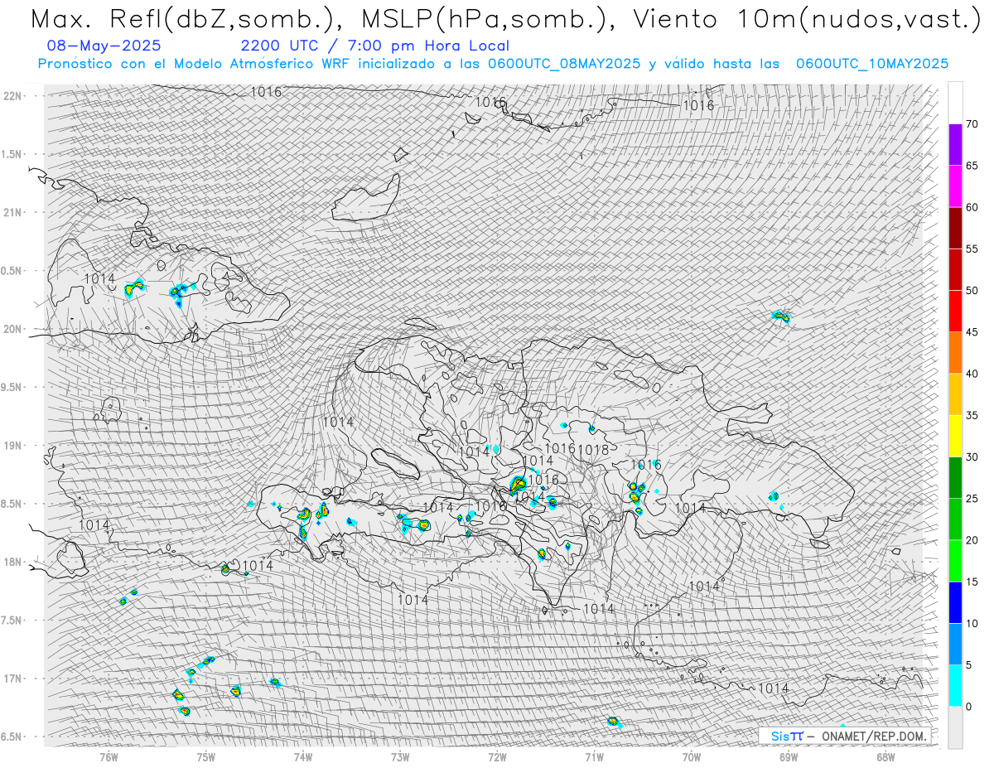Click the '7.5N' latitude axis label
Viewport: 994px width, 768px height.
point(12,621)
